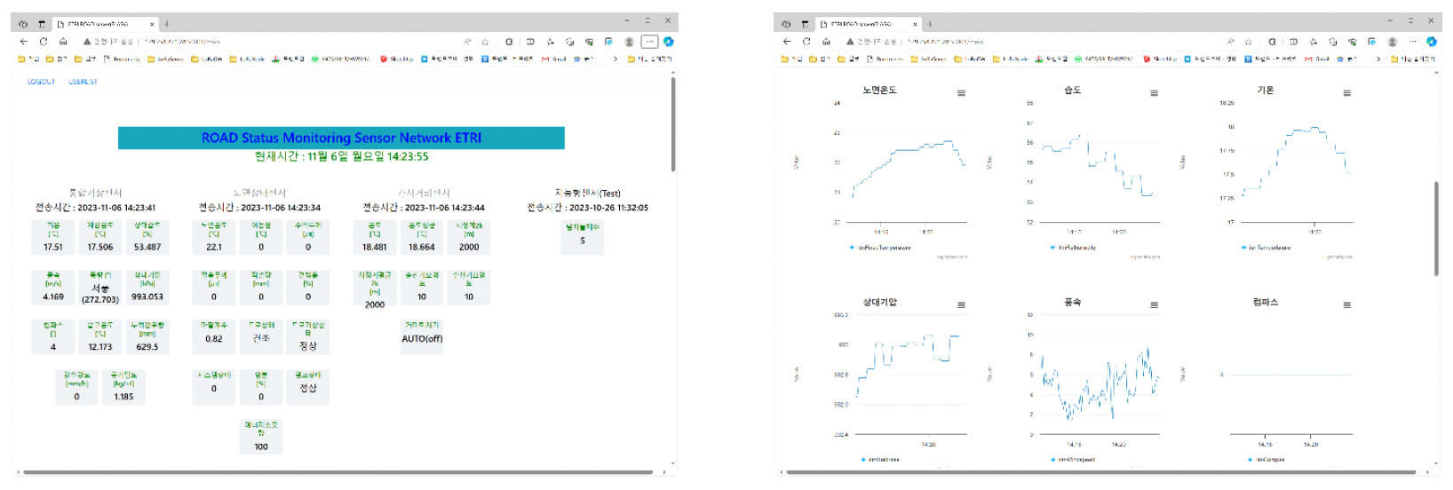Open the 노면온도 chart hamburger menu

pos(961,93)
